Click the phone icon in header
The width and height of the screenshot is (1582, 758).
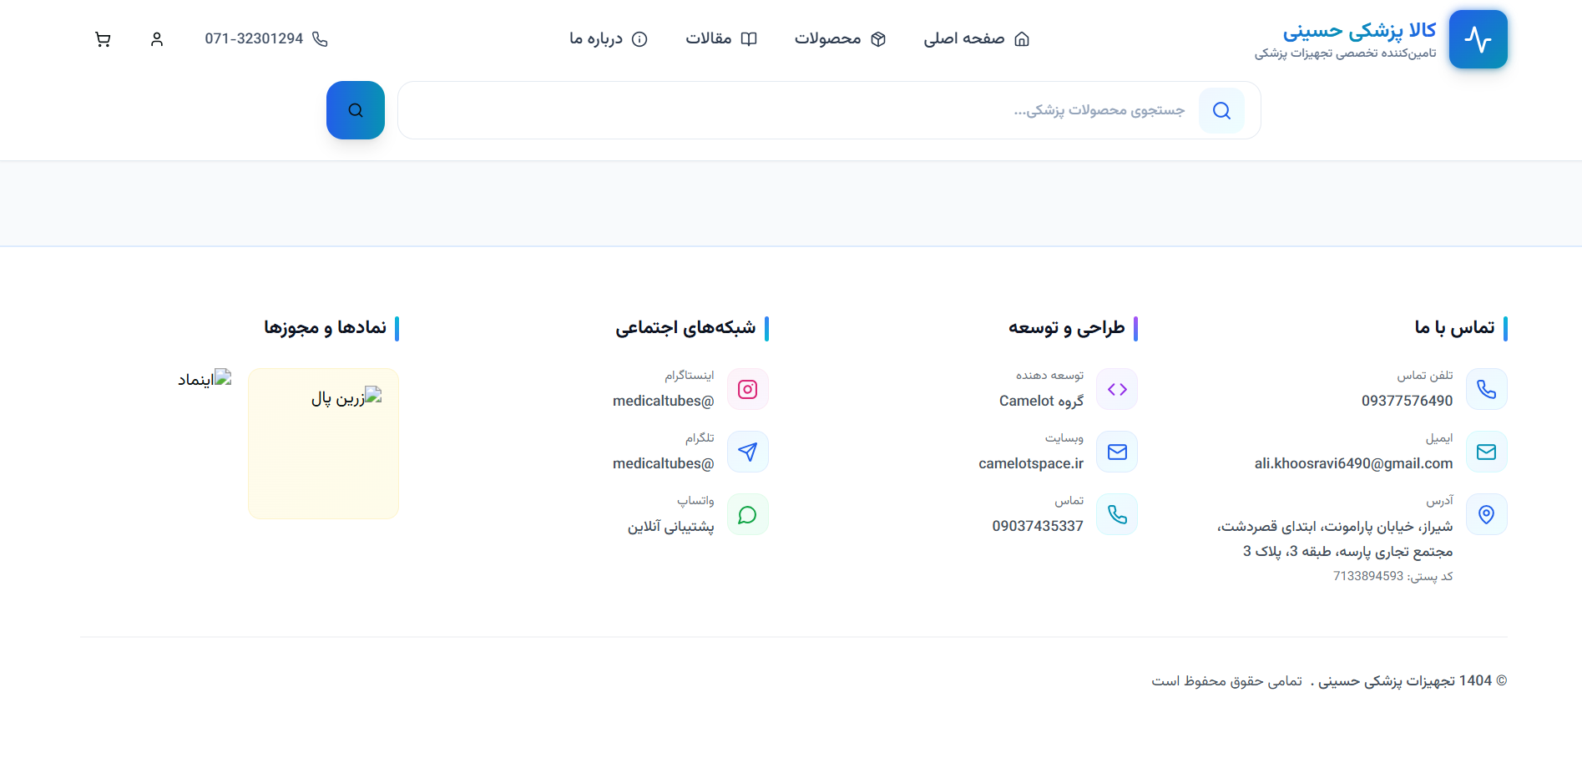[x=320, y=39]
